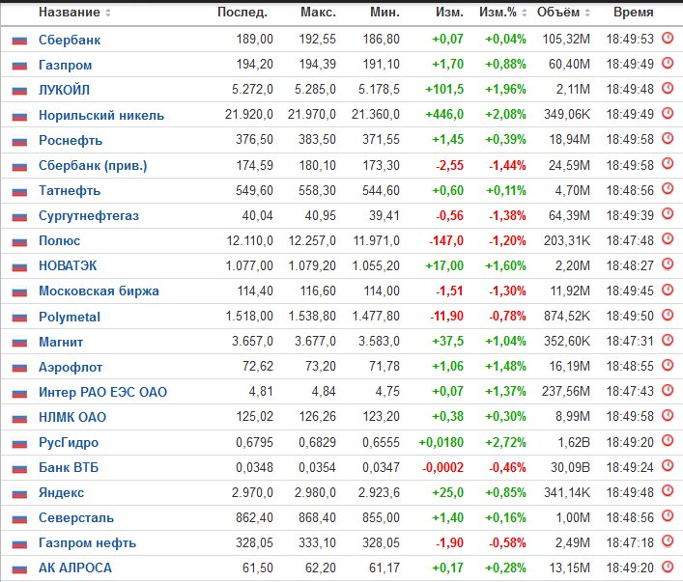The width and height of the screenshot is (683, 582).
Task: Click the 21.920,0 last price cell
Action: pos(248,115)
